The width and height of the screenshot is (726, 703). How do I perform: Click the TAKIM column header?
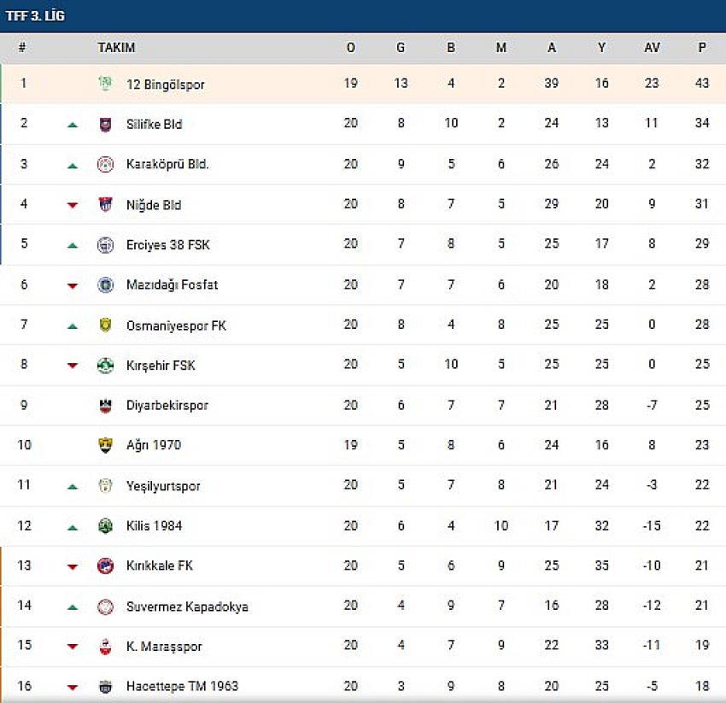click(x=116, y=48)
